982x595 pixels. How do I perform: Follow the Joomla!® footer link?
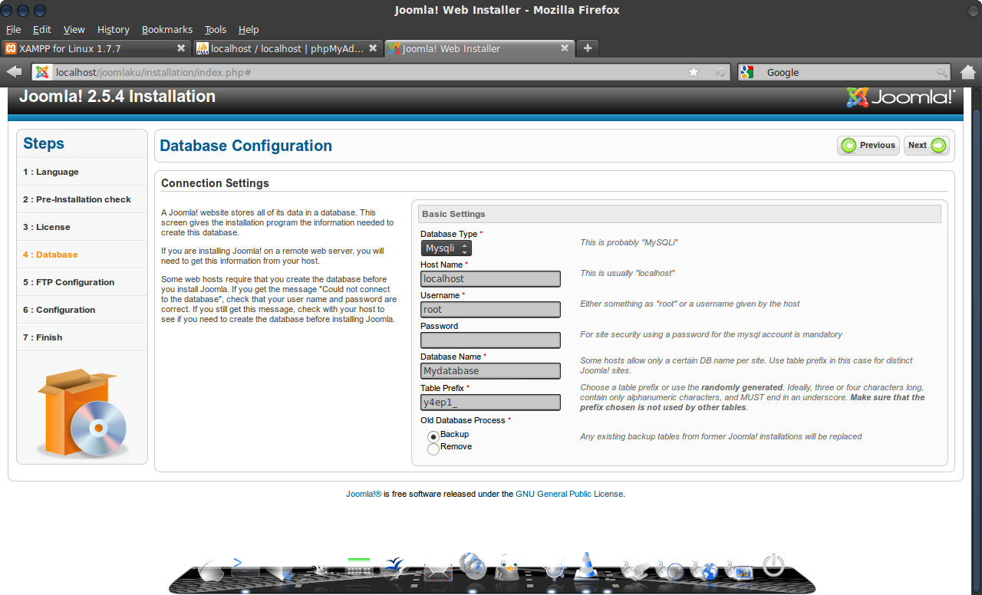coord(364,494)
